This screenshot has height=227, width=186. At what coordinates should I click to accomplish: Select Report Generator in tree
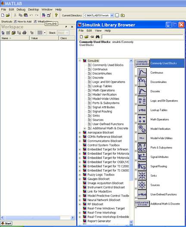(x=99, y=221)
